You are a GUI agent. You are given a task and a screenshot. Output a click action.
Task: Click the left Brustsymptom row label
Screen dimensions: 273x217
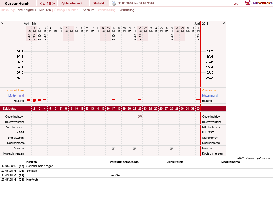tap(14, 122)
